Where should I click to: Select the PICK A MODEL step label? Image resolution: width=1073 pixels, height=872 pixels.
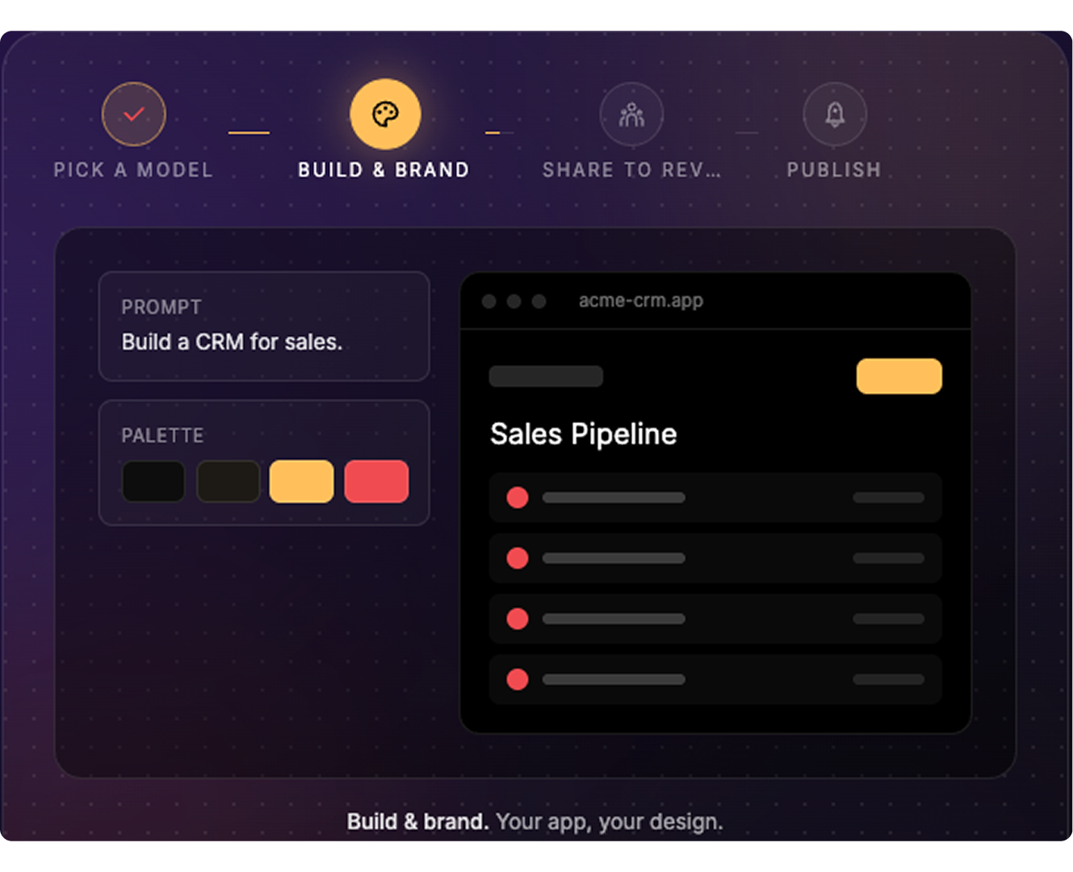pyautogui.click(x=133, y=170)
